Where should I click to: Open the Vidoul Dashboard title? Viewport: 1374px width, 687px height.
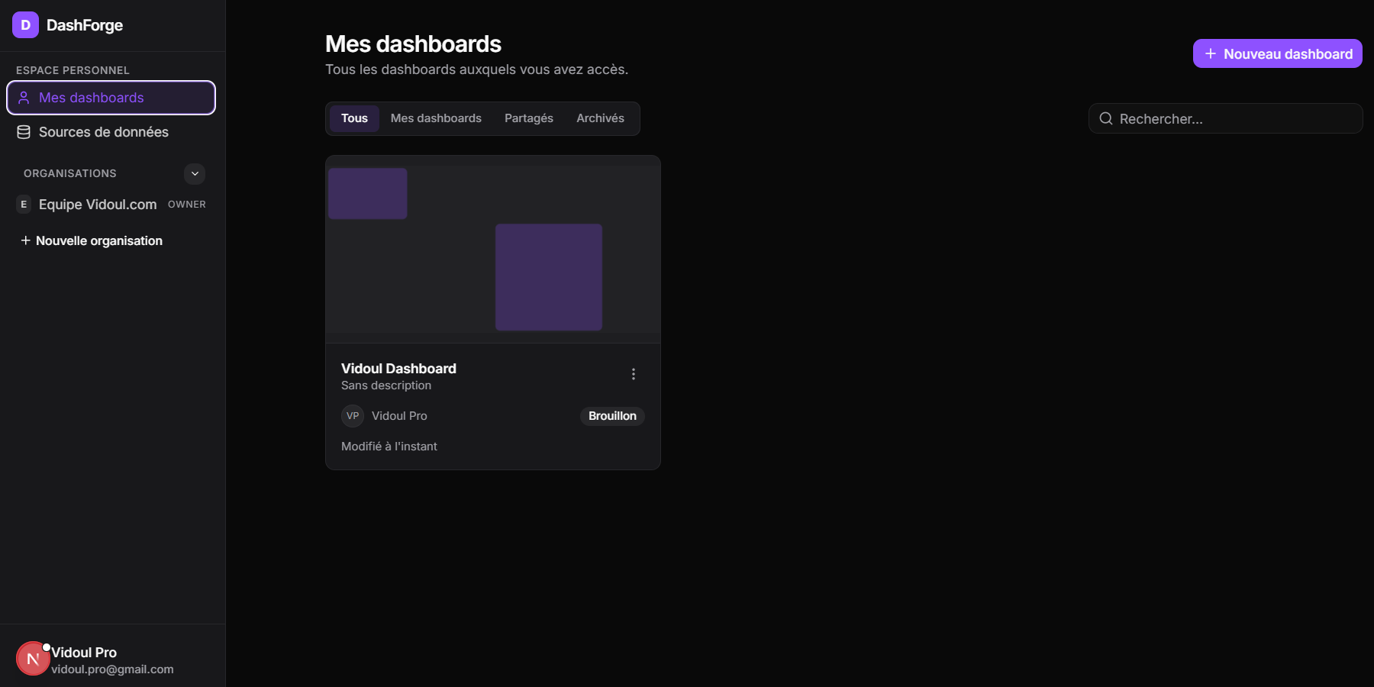[x=398, y=369]
